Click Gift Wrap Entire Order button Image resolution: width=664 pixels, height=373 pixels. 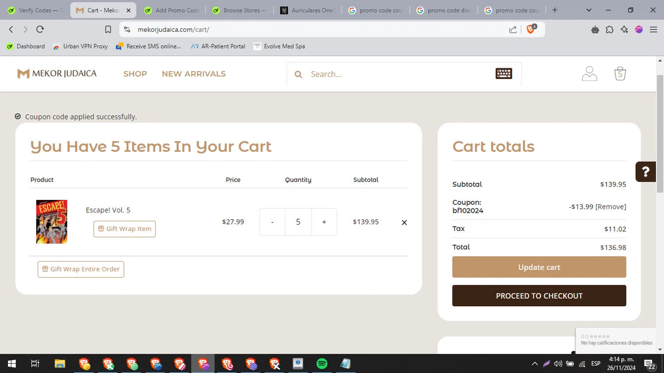coord(81,269)
